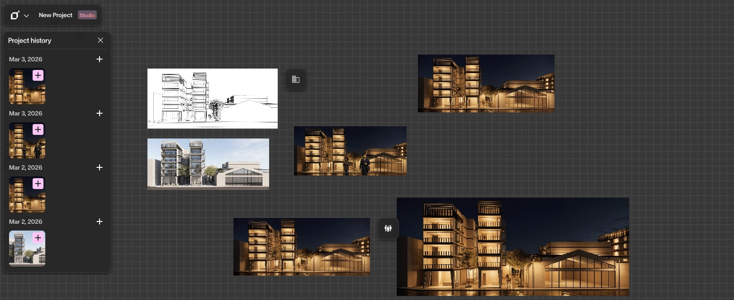Click the Studio badge
This screenshot has width=734, height=300.
click(87, 15)
